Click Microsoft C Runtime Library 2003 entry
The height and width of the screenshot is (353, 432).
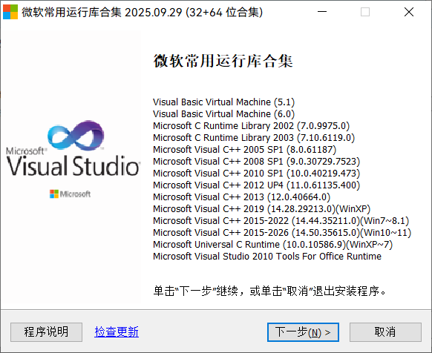254,138
